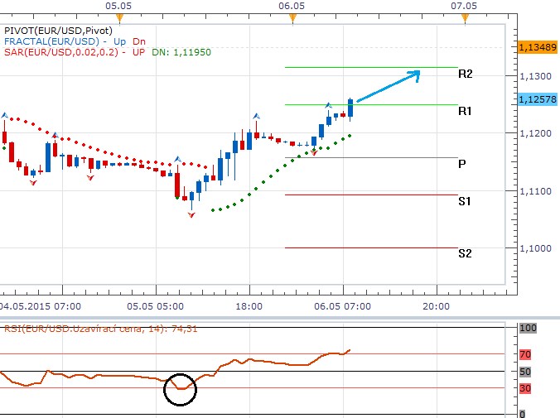Select the R1 resistance level label
Screen dimensions: 560x418
pos(465,111)
